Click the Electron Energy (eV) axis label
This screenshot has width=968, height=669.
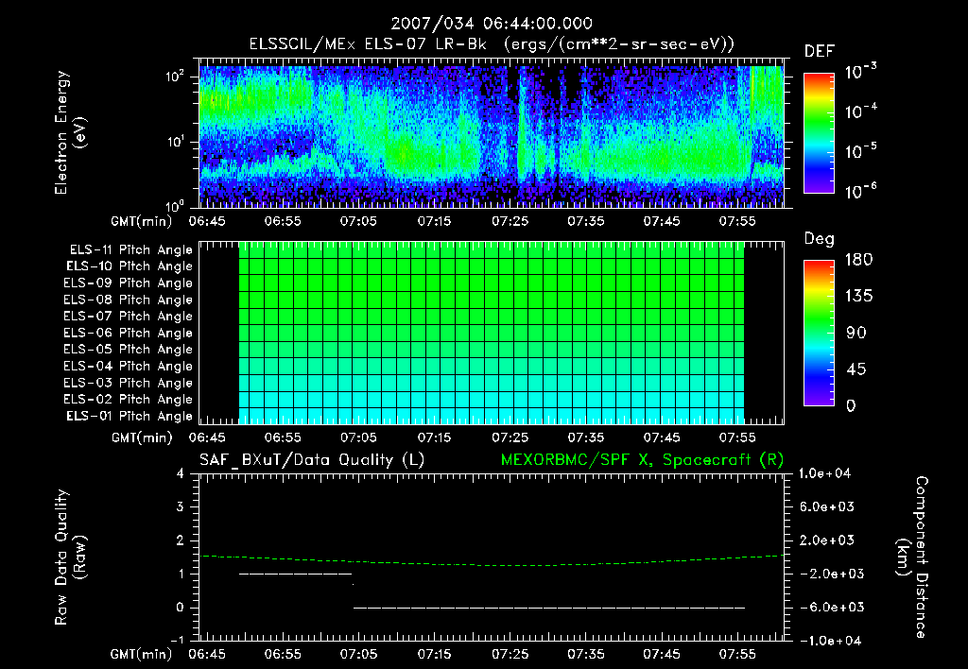(70, 132)
